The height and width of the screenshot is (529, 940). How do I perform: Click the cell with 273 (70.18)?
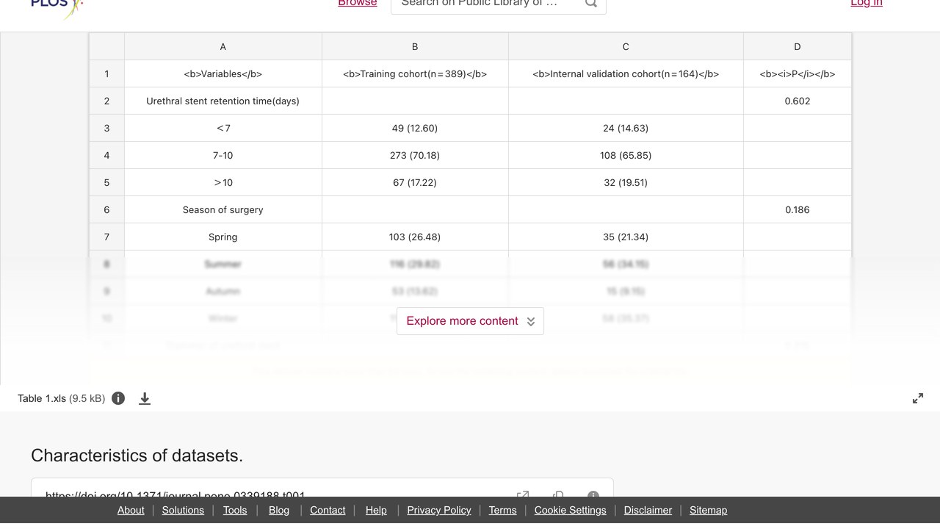tap(415, 155)
